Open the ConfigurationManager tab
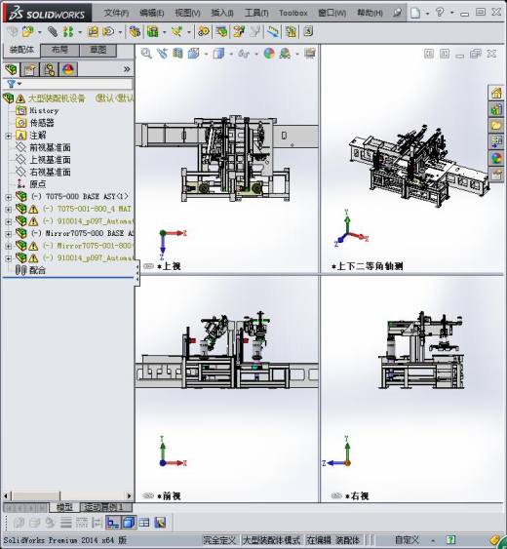The width and height of the screenshot is (507, 549). point(49,69)
